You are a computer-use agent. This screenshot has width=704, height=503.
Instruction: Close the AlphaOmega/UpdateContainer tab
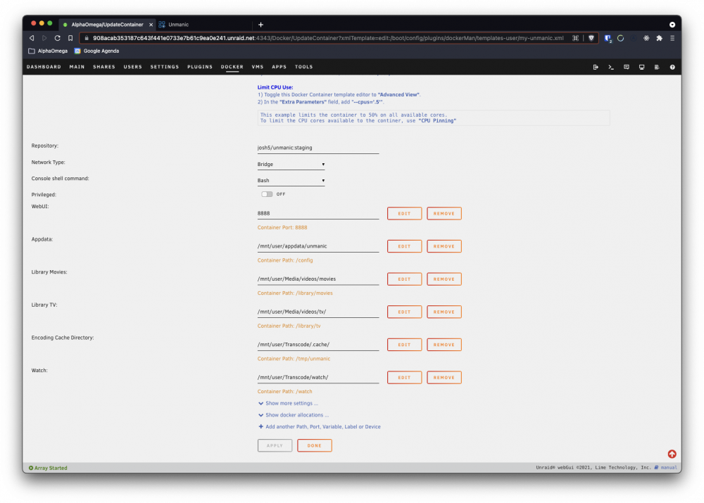pos(151,25)
